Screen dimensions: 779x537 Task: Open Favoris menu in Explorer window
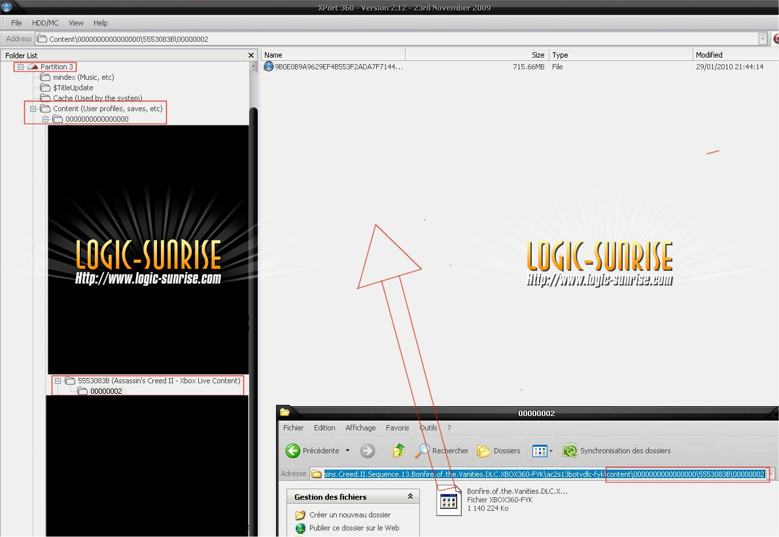398,428
